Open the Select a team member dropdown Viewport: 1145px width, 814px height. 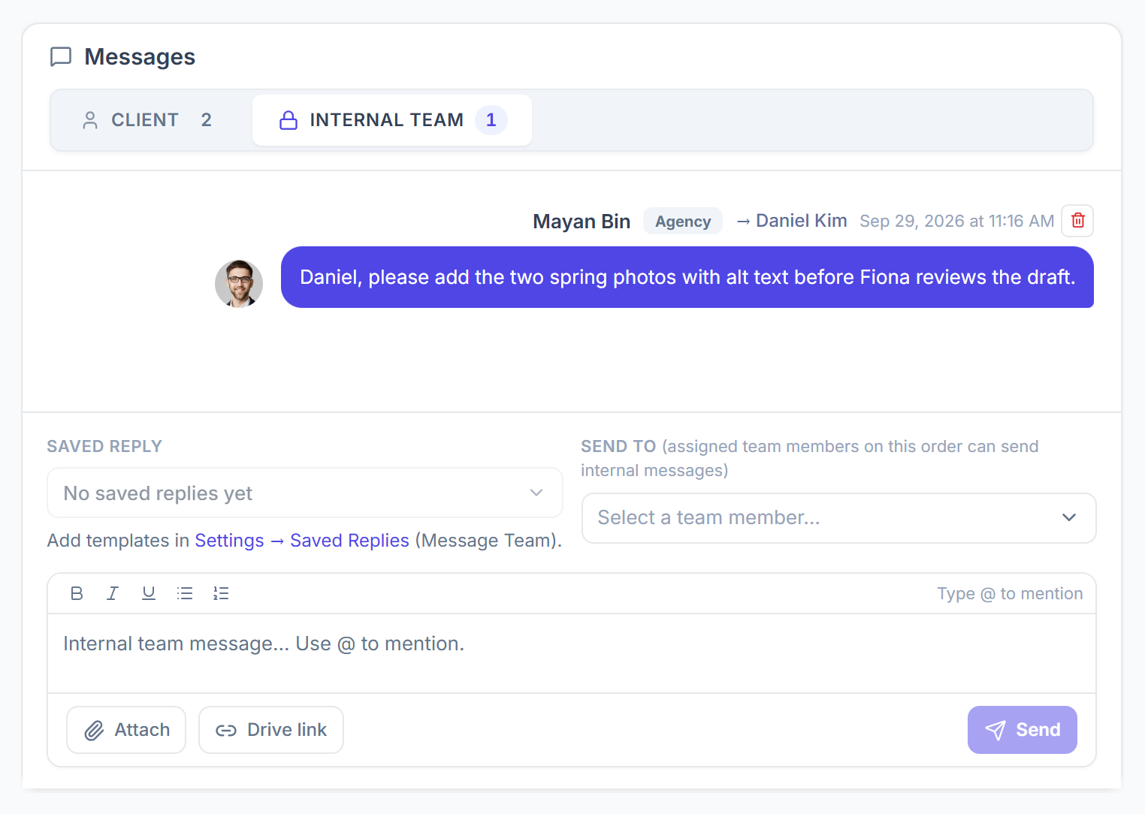click(x=839, y=518)
